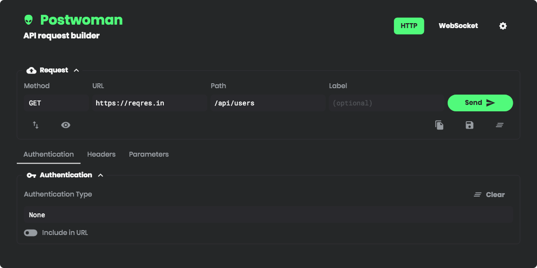Switch to the Parameters tab

[149, 154]
